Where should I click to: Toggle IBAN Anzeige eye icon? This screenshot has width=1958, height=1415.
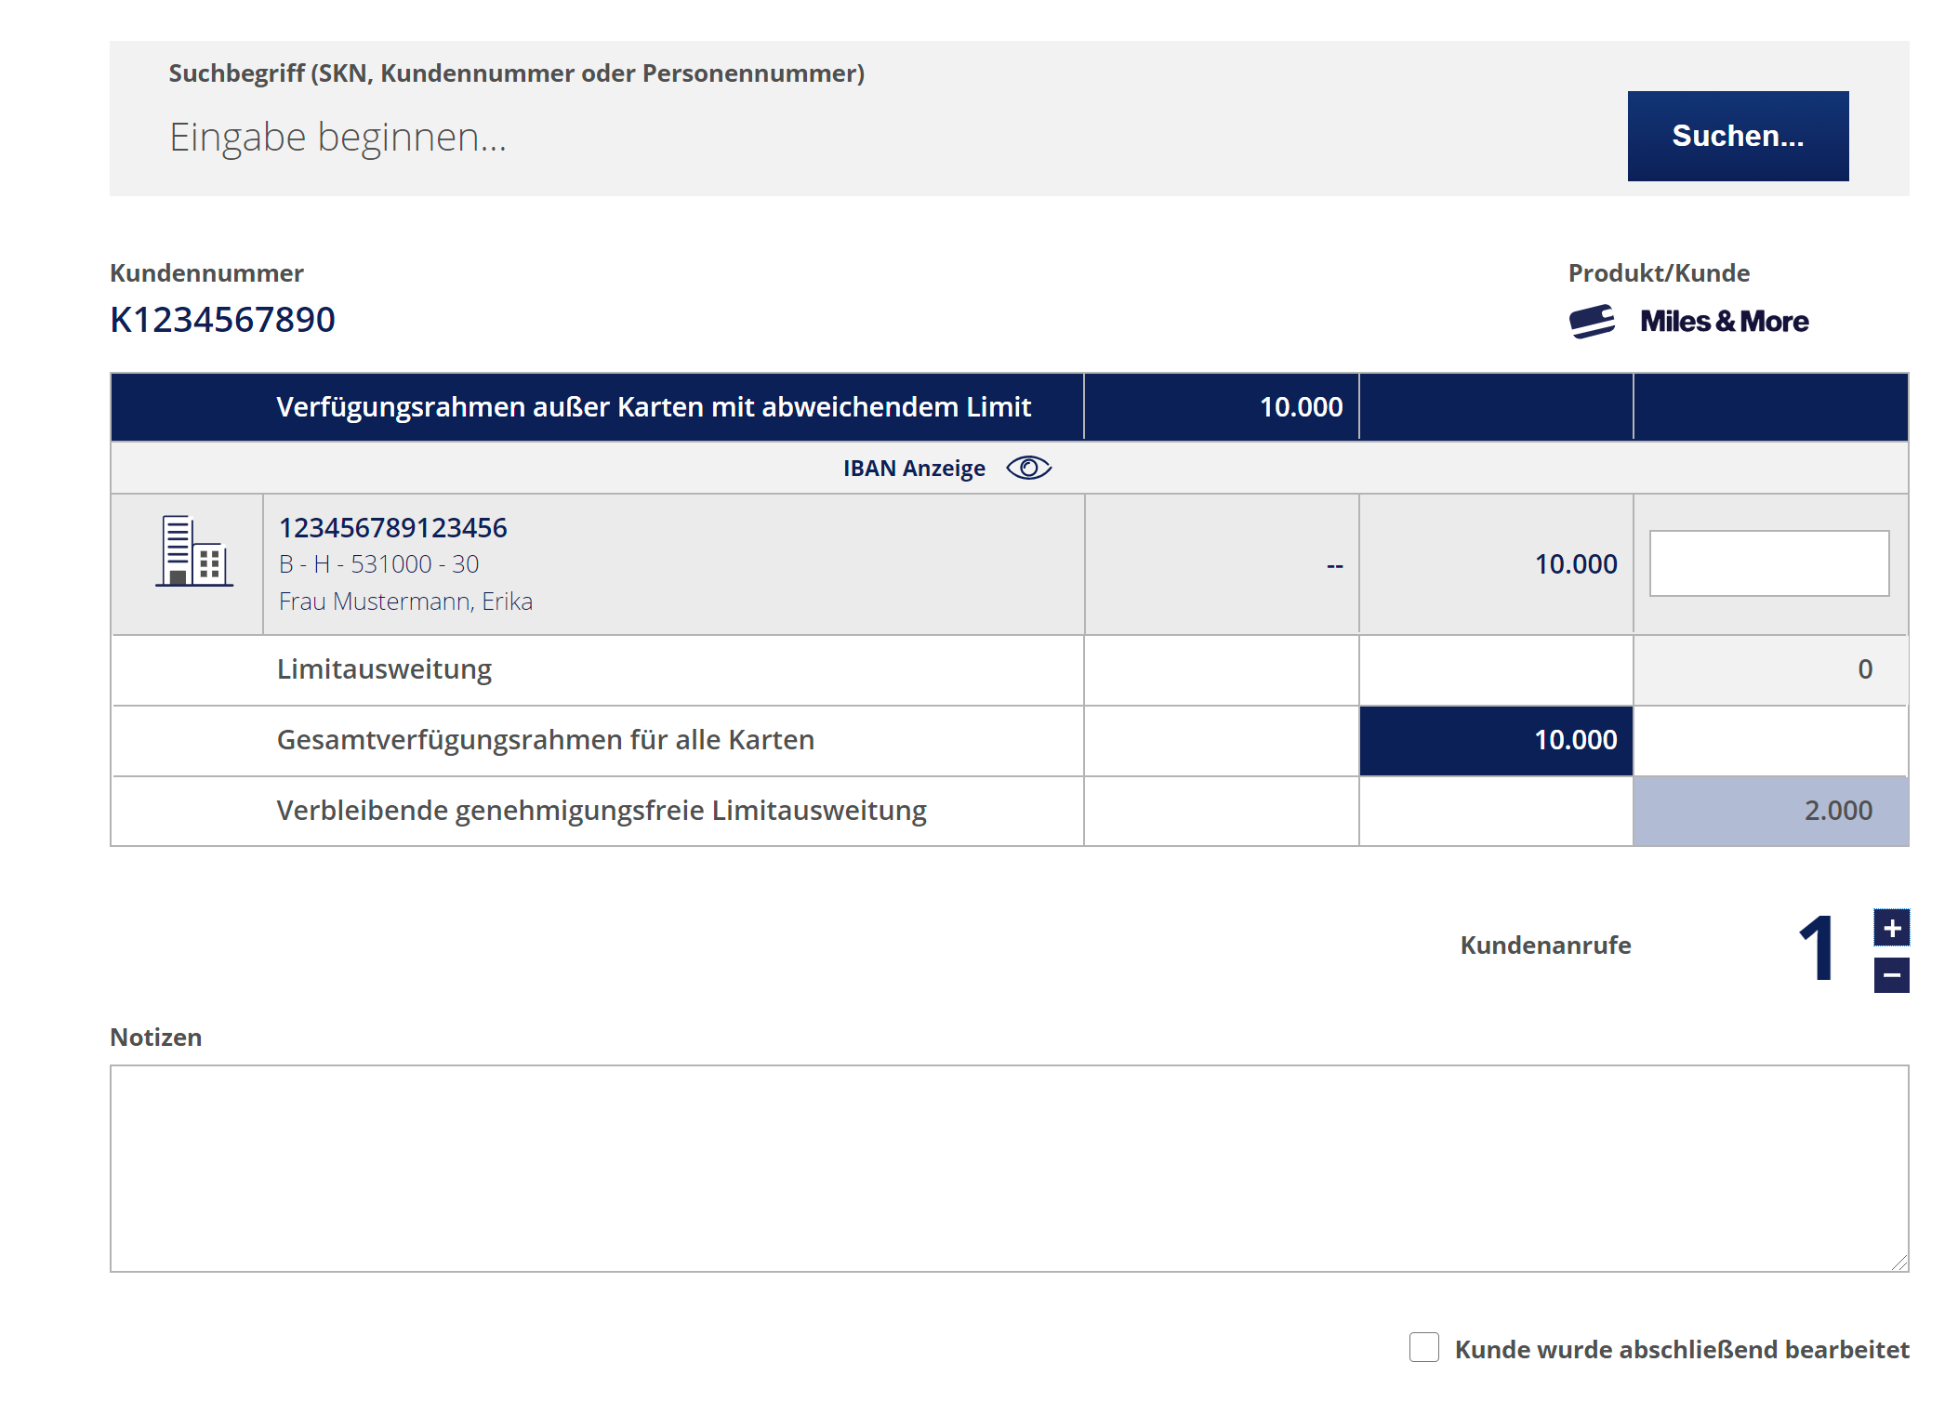(1027, 468)
